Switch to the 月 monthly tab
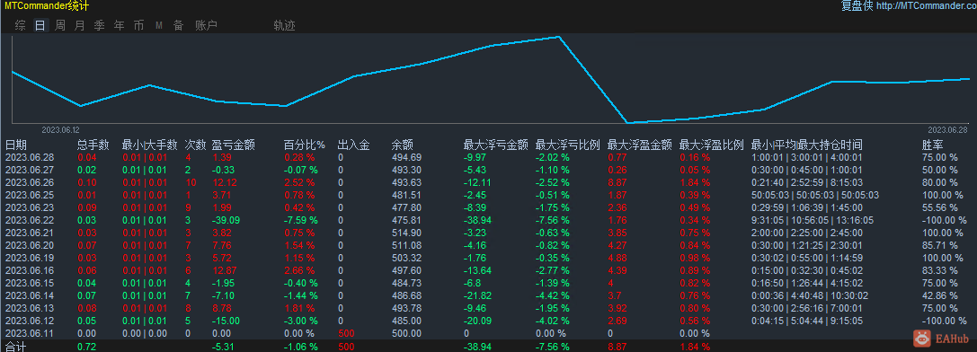The image size is (977, 352). 80,25
